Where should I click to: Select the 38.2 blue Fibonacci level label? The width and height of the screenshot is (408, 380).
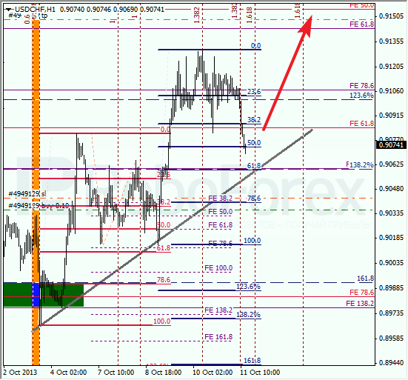click(254, 119)
